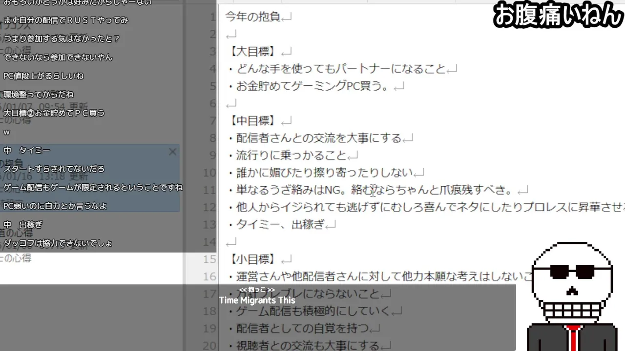Screen dimensions: 625x351
Task: Close the highlighted note with X button
Action: point(172,152)
